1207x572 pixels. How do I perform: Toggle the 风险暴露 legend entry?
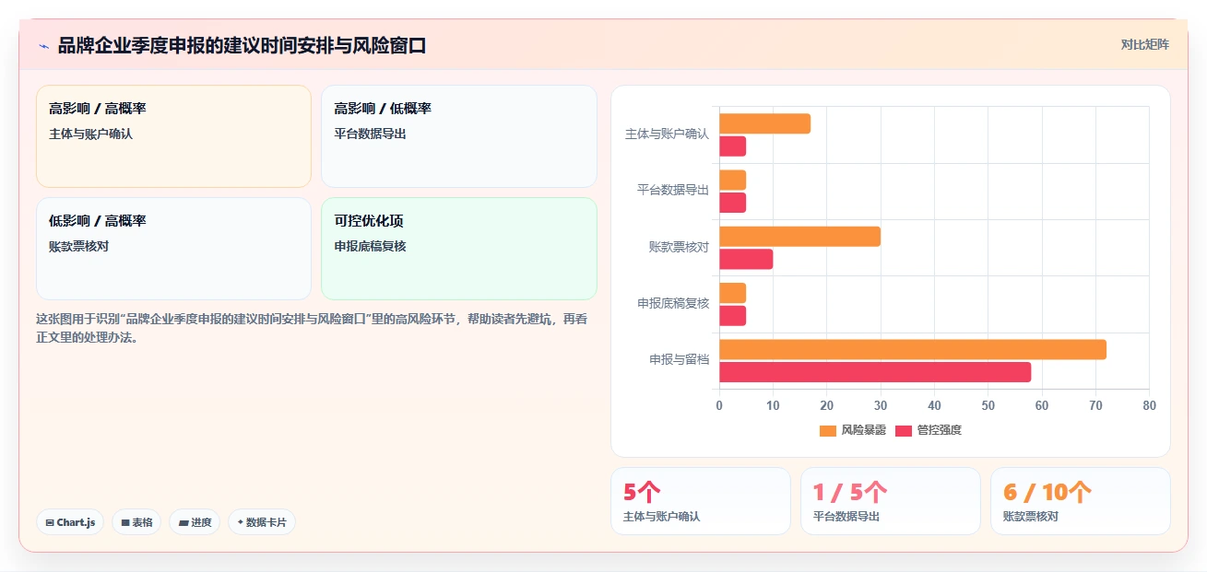click(x=853, y=430)
